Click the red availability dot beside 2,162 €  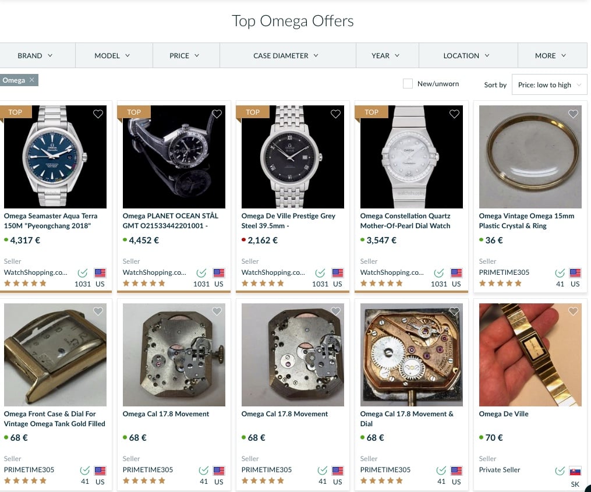[x=243, y=240]
